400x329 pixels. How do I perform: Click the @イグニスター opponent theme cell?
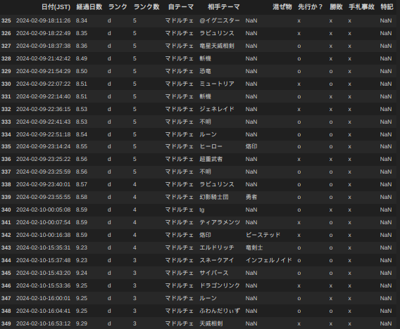click(220, 20)
